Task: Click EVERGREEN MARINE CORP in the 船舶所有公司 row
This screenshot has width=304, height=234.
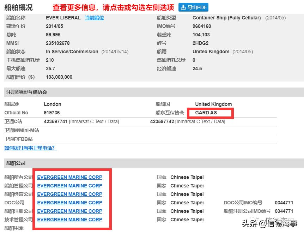Action: pyautogui.click(x=70, y=177)
